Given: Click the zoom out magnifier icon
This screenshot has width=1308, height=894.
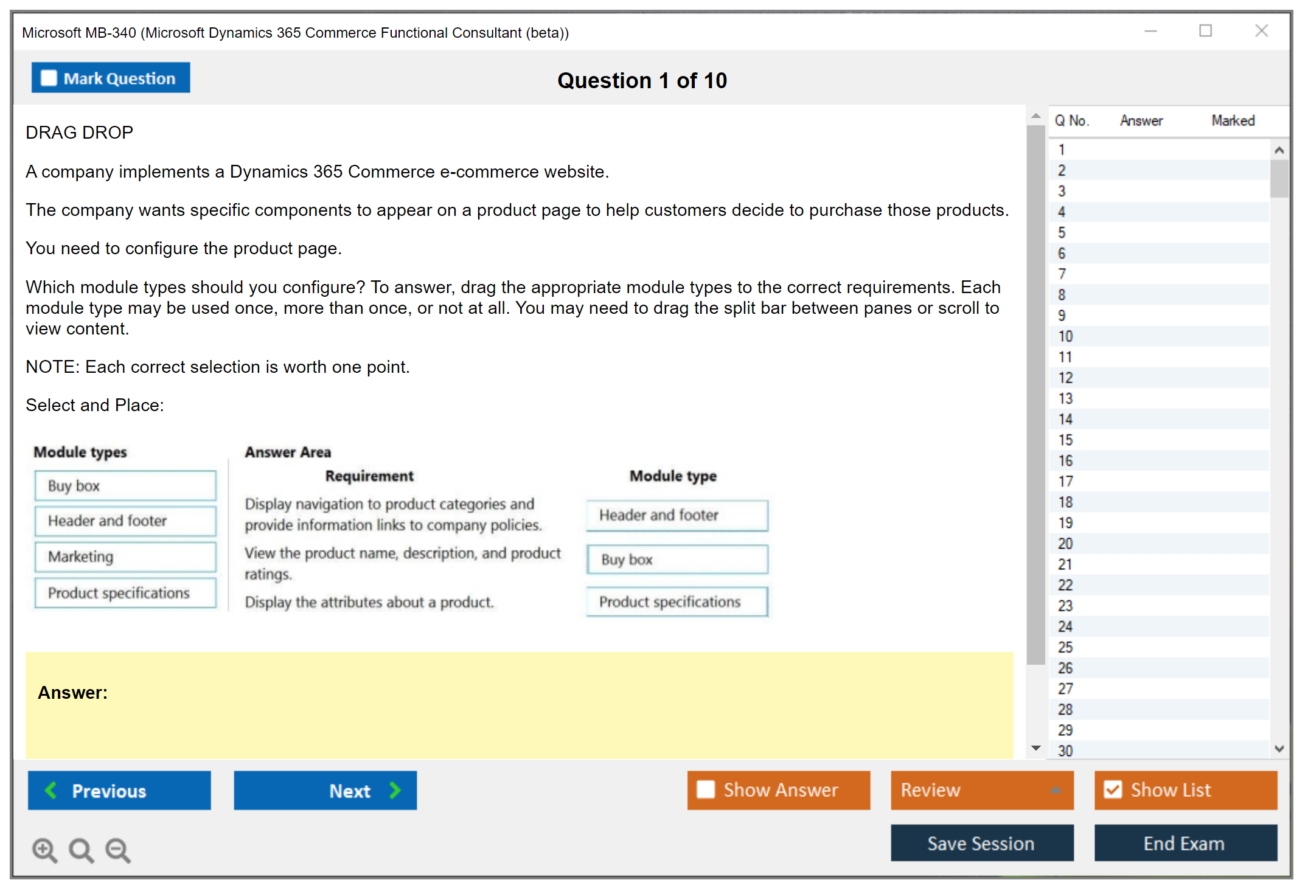Looking at the screenshot, I should point(117,849).
